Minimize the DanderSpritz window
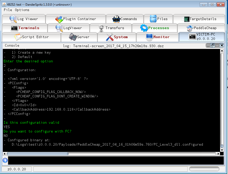228x174 pixels. pyautogui.click(x=204, y=5)
